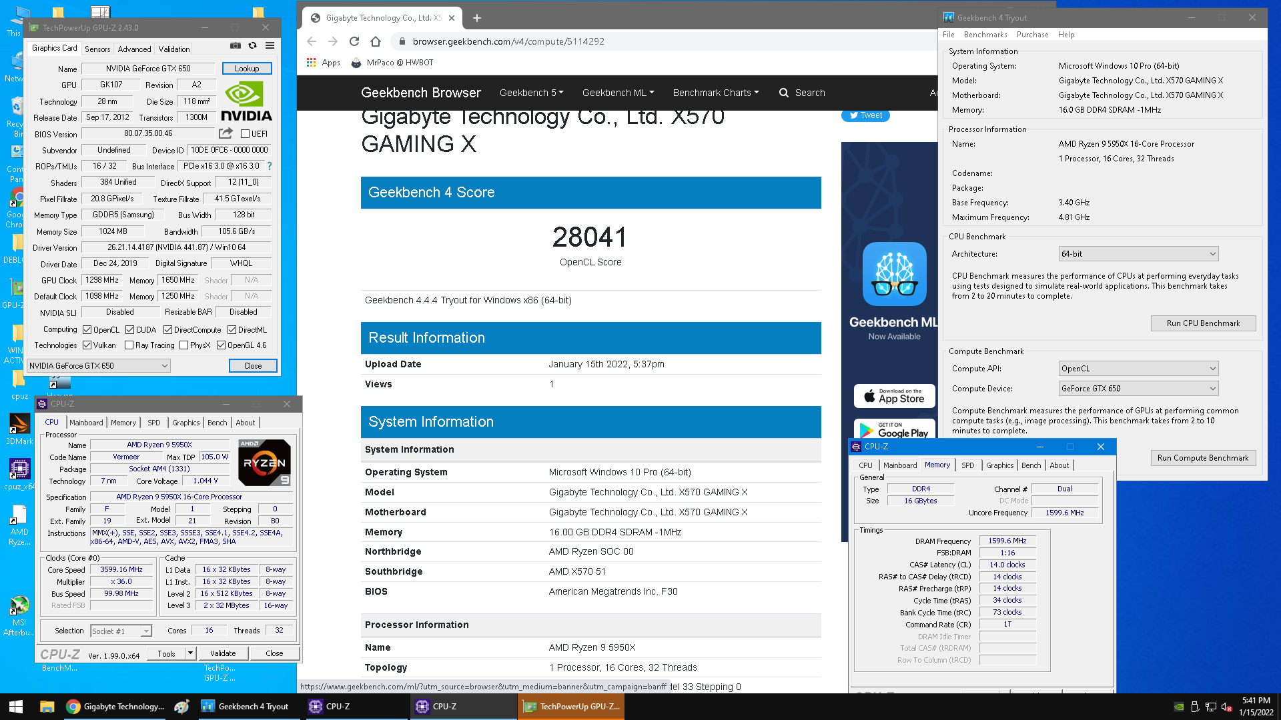1281x720 pixels.
Task: Reload the Geekbench browser page
Action: [354, 41]
